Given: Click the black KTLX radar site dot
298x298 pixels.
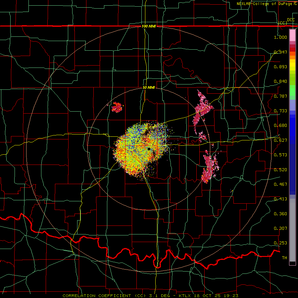Looking at the screenshot, I should 149,149.
